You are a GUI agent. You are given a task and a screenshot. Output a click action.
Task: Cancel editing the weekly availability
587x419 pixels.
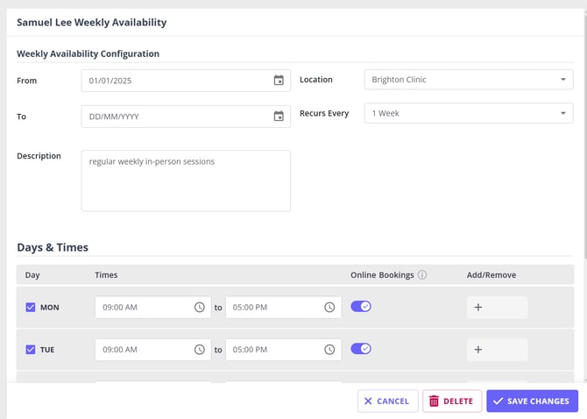click(x=387, y=401)
